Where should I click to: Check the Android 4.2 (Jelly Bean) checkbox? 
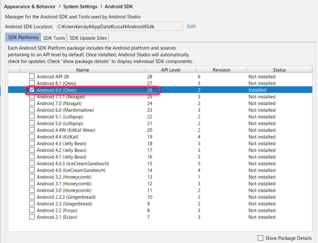32,150
